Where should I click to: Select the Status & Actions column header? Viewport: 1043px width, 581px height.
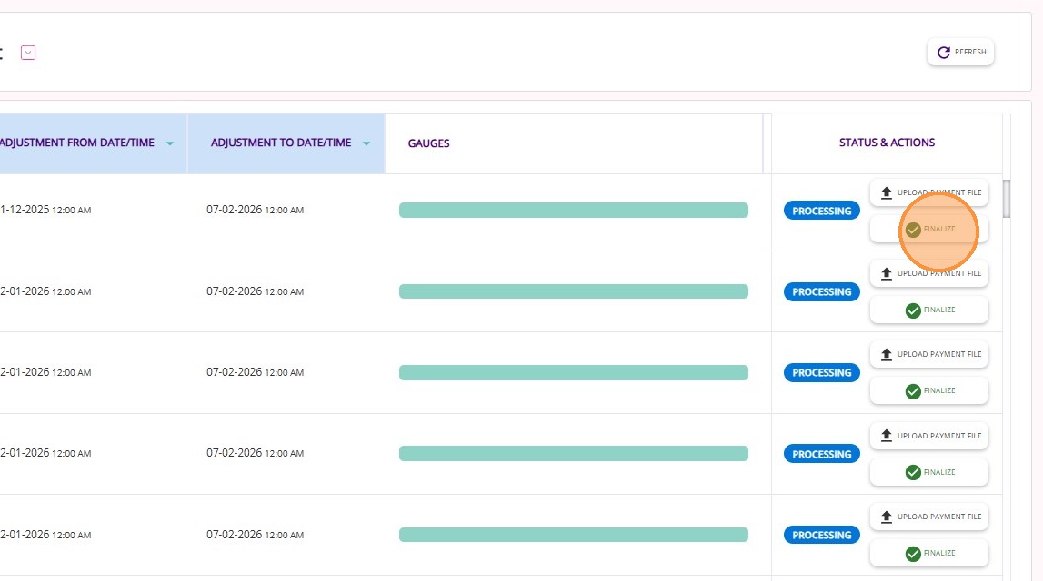click(887, 143)
